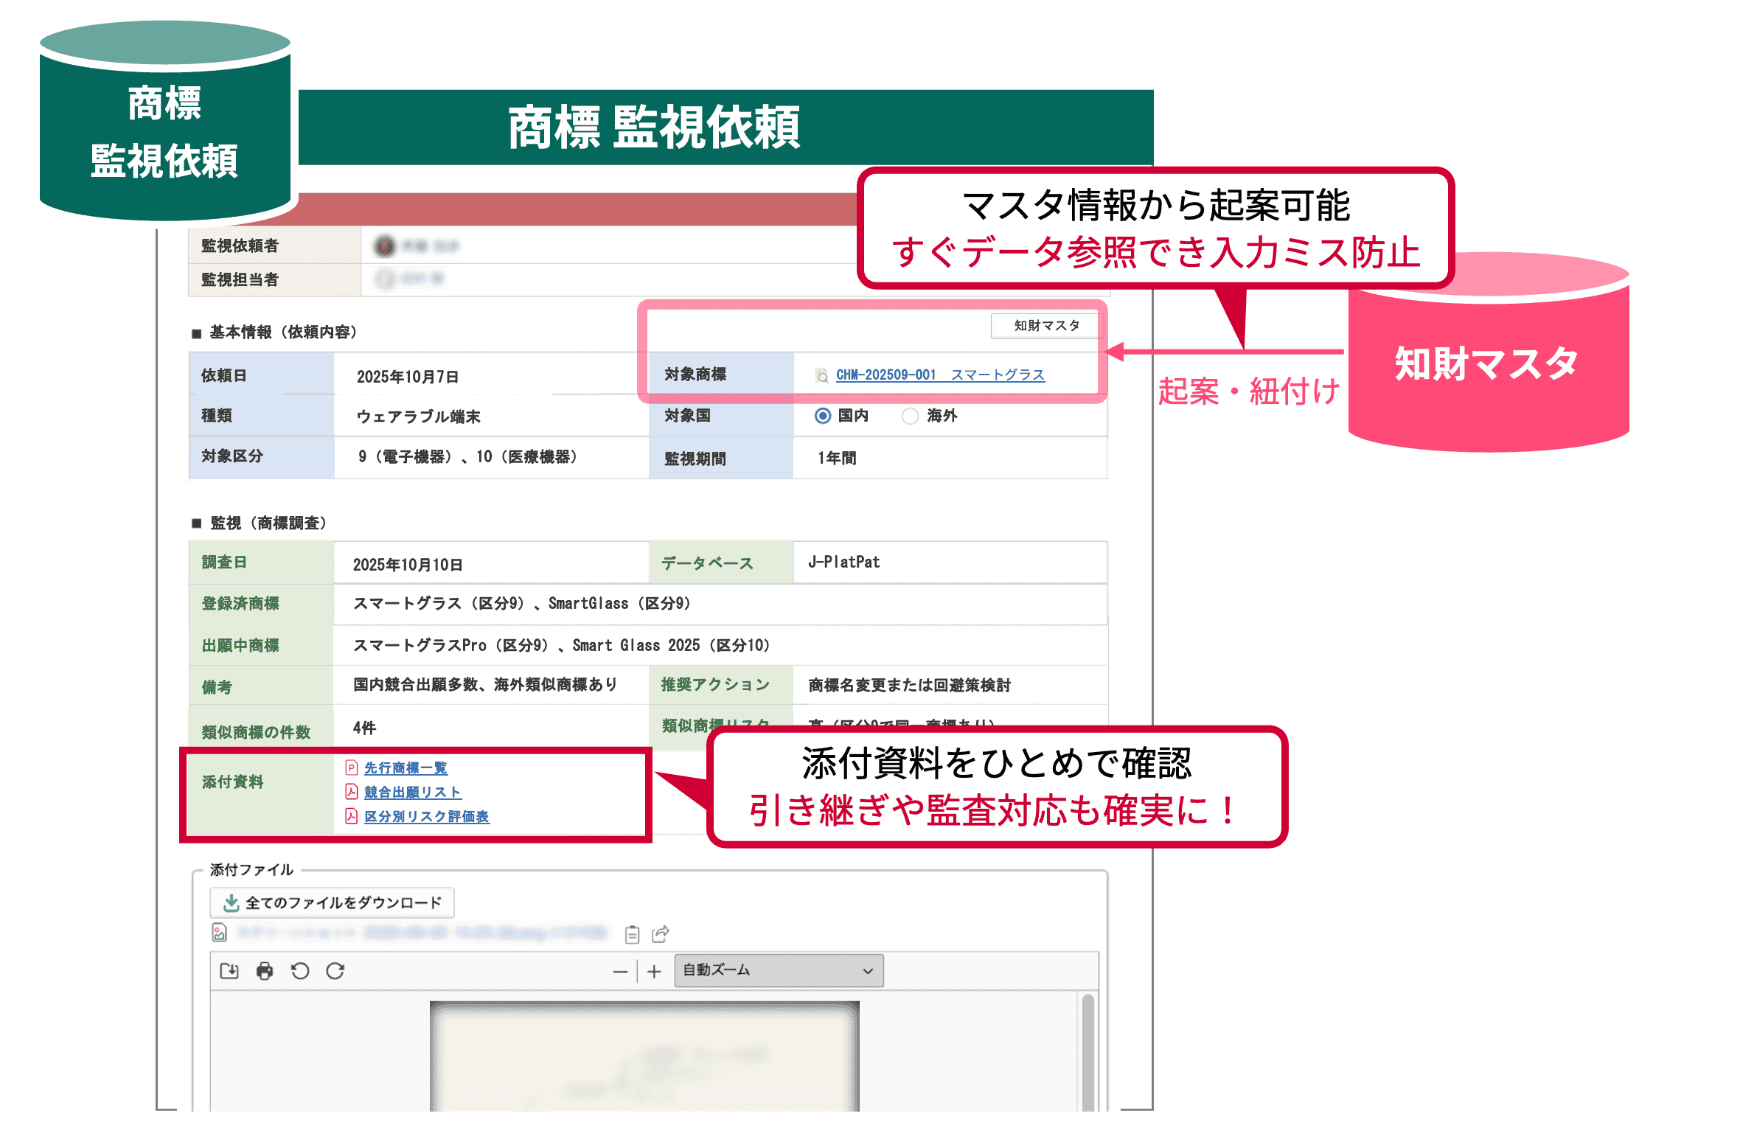This screenshot has height=1142, width=1740.
Task: Rotate the document counterclockwise
Action: pos(299,971)
